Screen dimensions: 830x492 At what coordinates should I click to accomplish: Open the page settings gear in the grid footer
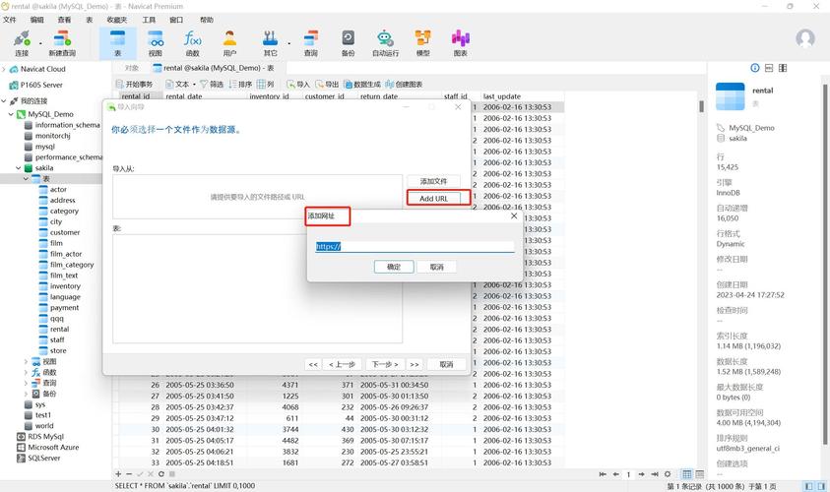click(668, 474)
